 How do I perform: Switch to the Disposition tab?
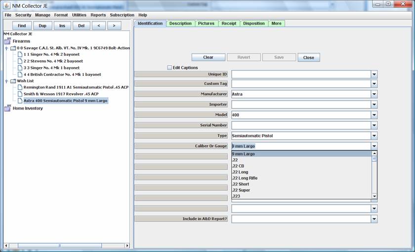pos(254,24)
